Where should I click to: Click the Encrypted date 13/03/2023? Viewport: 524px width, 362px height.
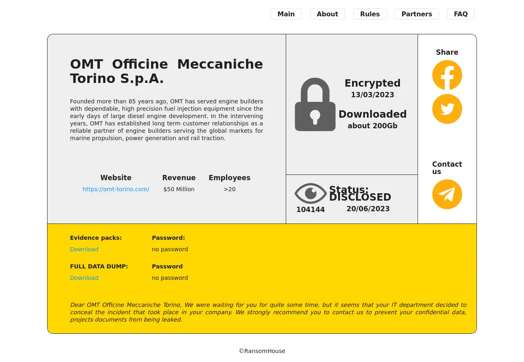coord(372,95)
